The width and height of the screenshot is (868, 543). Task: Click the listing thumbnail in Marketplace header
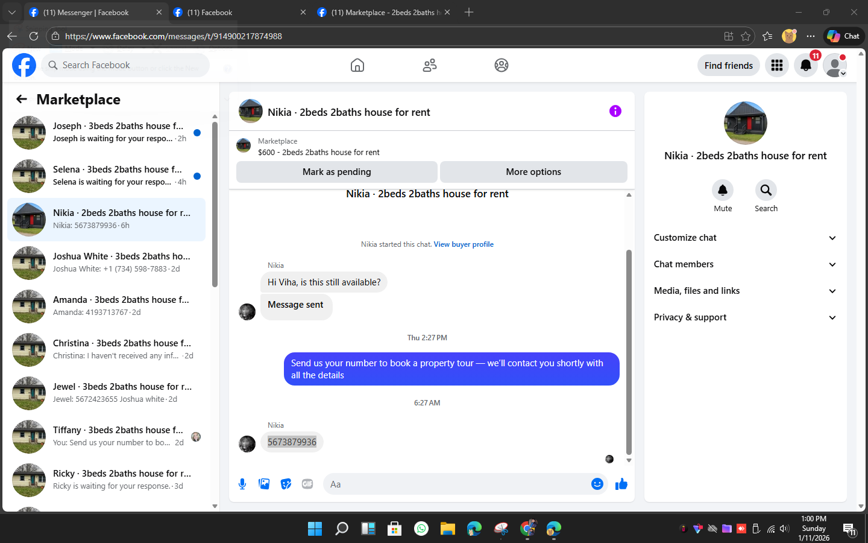tap(244, 146)
